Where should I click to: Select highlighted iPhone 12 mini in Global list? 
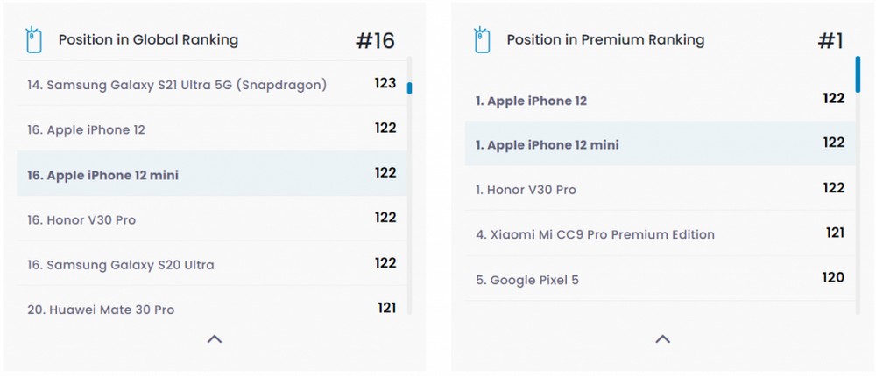(x=212, y=173)
